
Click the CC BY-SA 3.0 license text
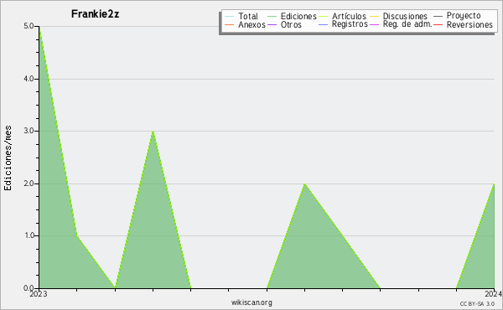click(477, 304)
